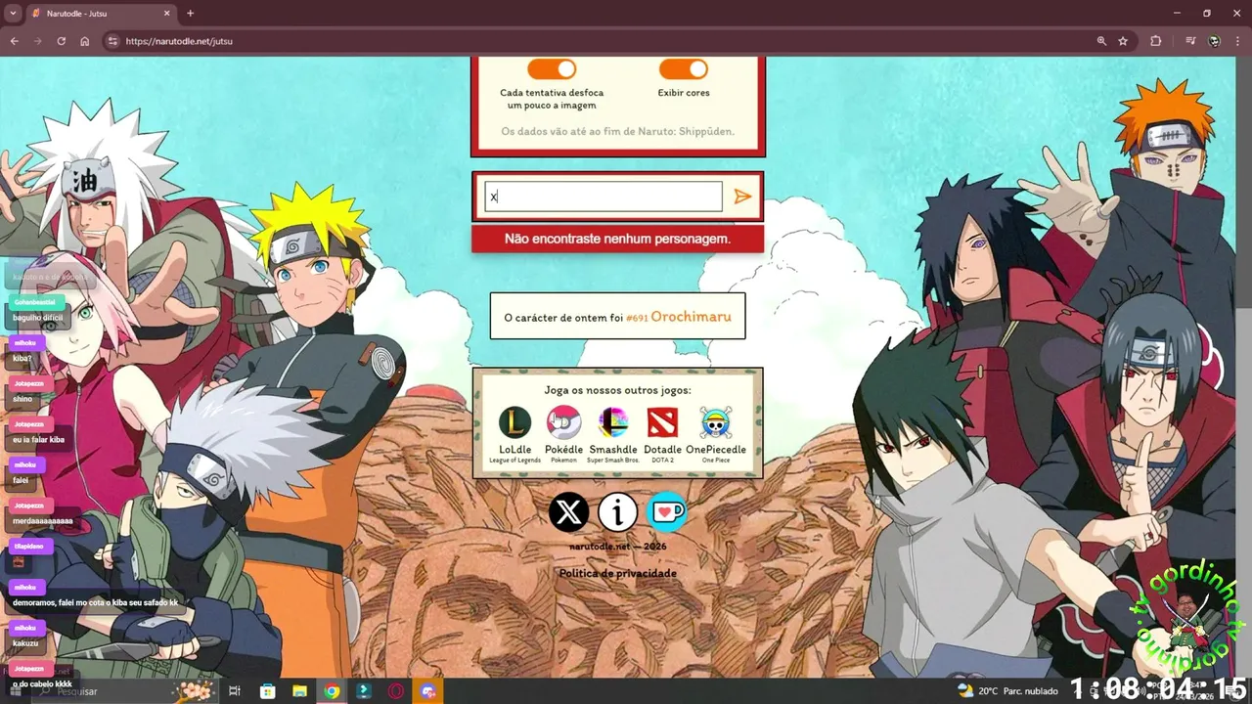This screenshot has width=1252, height=704.
Task: Open the weather widget 20°C
Action: tap(1007, 691)
